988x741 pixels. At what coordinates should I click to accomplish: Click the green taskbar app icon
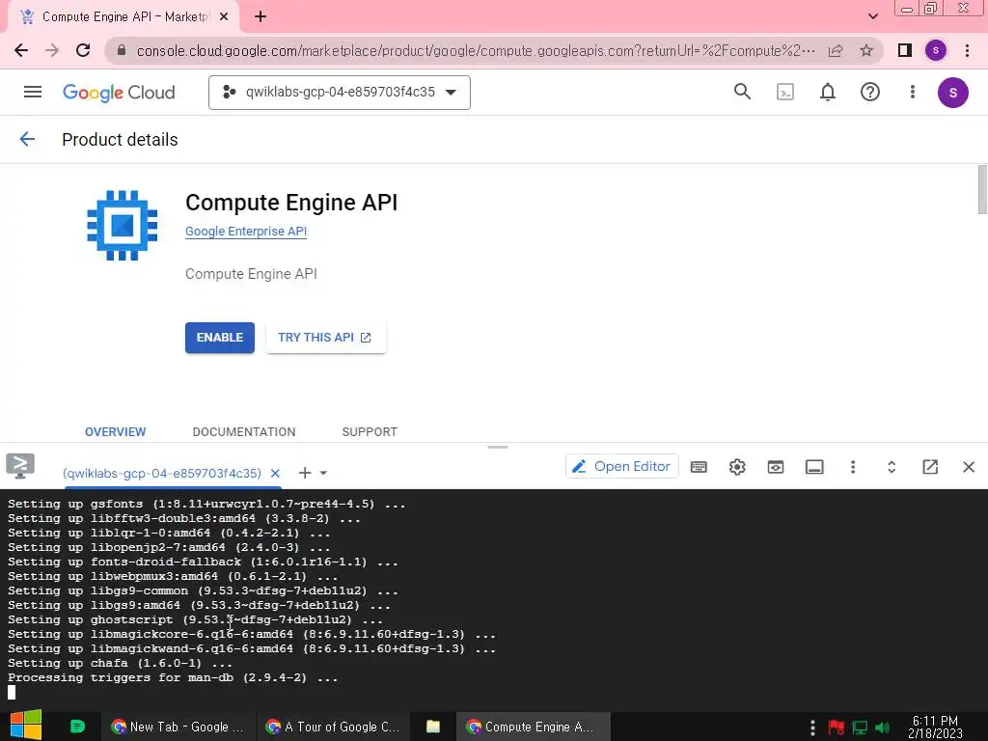77,727
